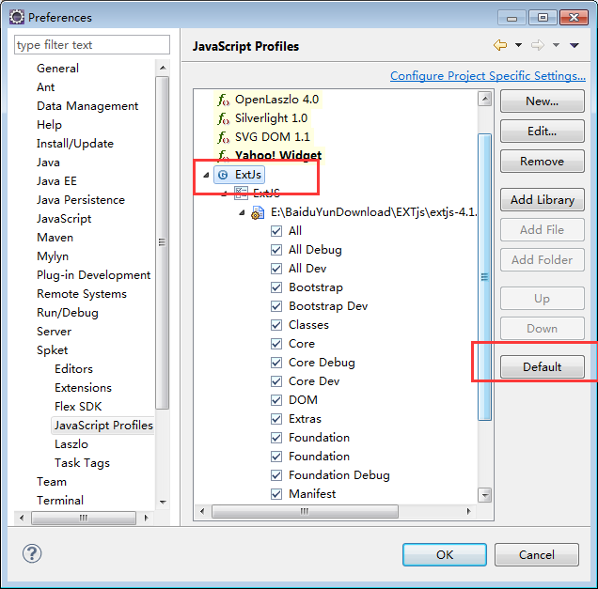Click the forward navigation arrow icon
598x589 pixels.
tap(538, 45)
